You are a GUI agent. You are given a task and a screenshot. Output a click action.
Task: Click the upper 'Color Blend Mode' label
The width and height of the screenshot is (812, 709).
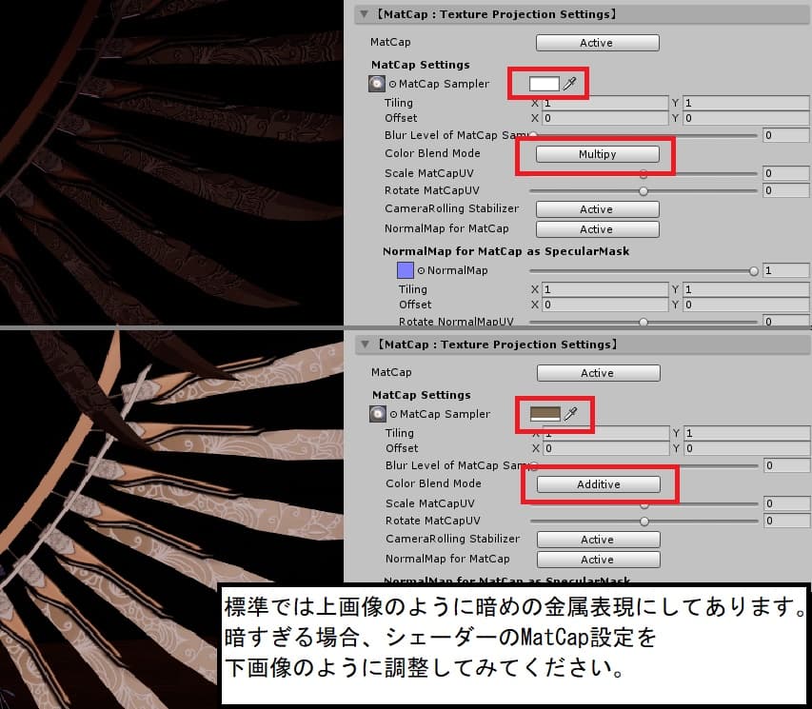pyautogui.click(x=432, y=153)
